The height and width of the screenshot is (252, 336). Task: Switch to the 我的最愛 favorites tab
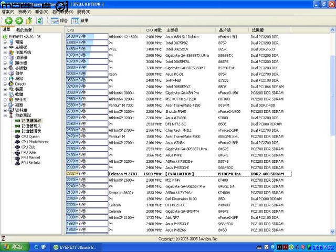pos(24,30)
